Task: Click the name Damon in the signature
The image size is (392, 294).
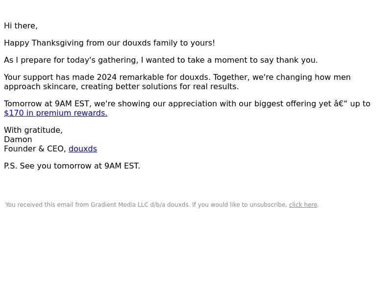Action: pyautogui.click(x=18, y=140)
